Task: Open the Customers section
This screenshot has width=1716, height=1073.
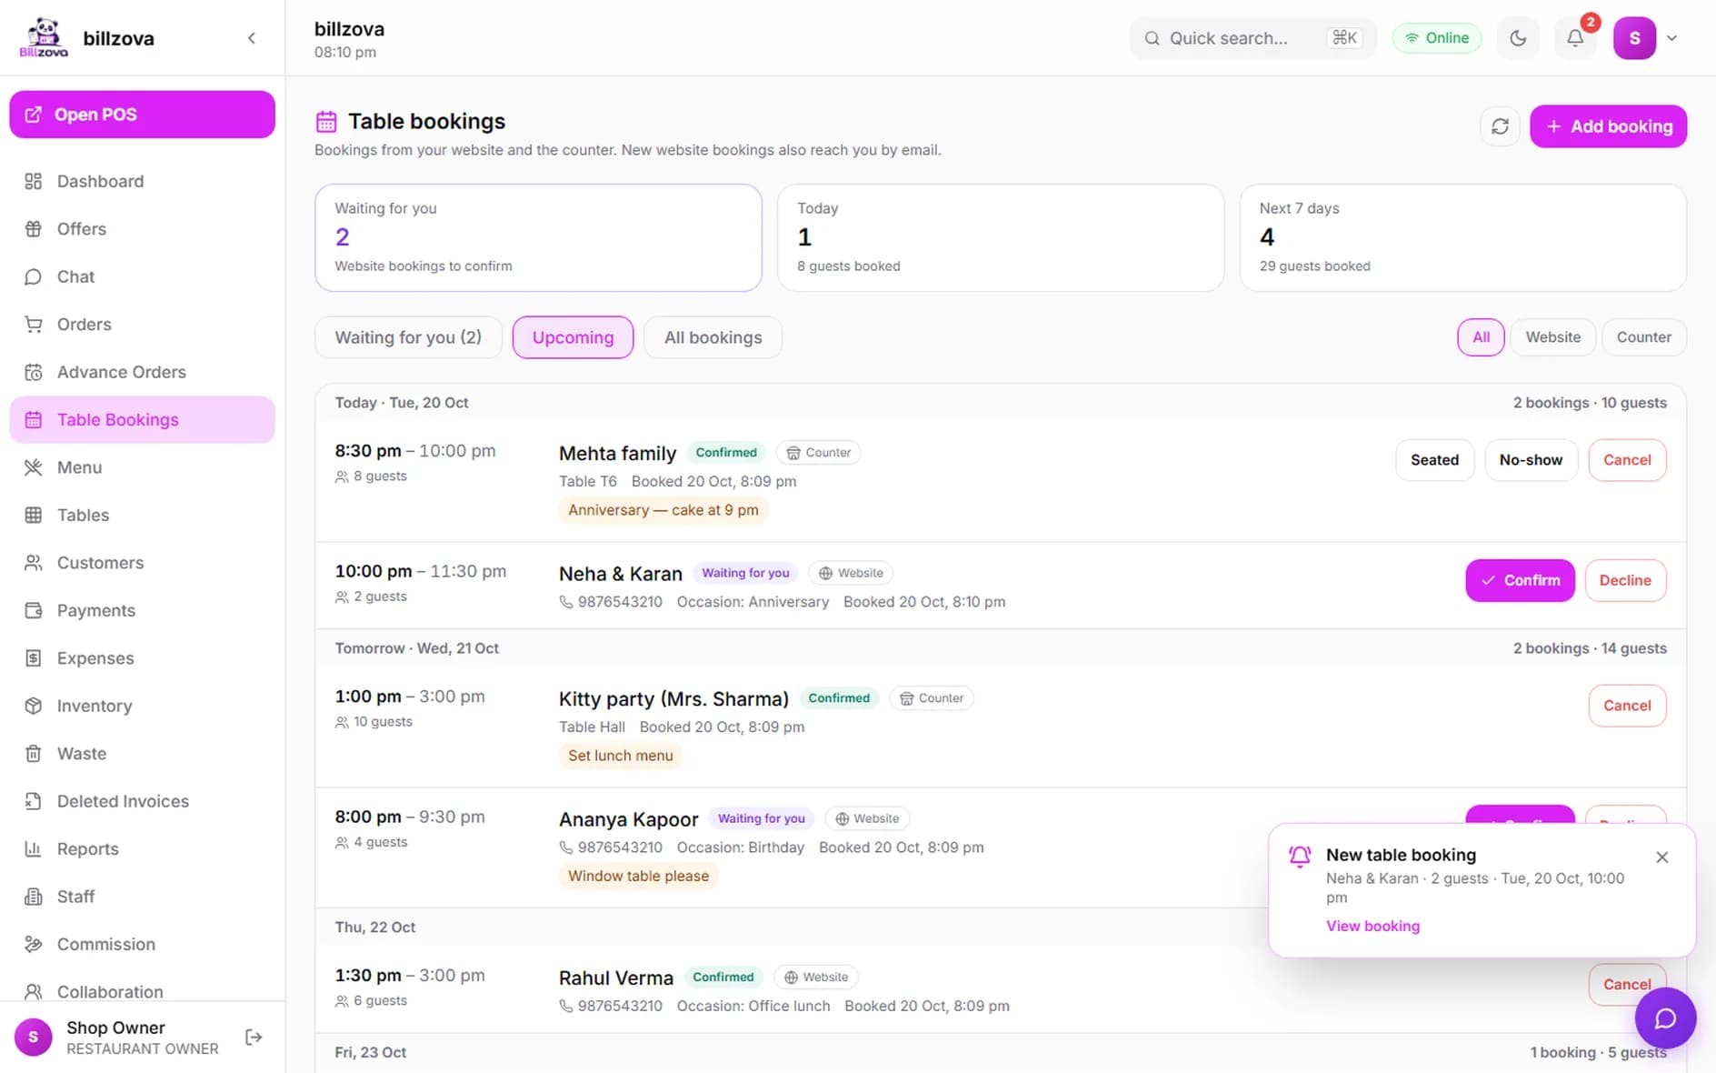Action: point(142,563)
